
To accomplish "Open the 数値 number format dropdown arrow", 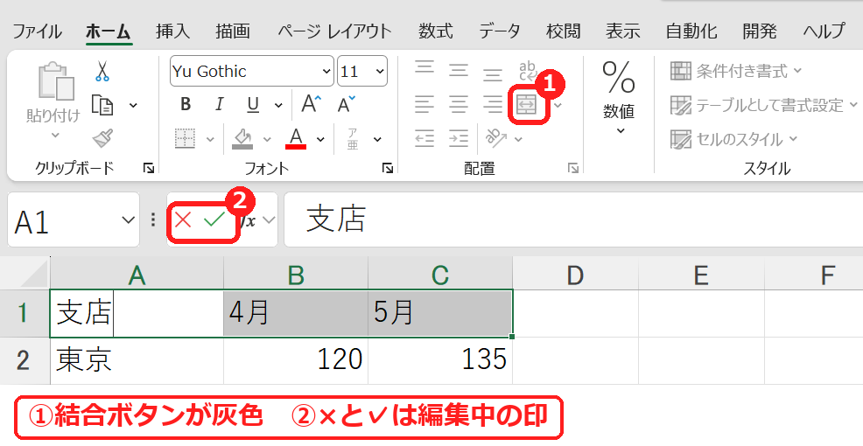I will tap(621, 131).
